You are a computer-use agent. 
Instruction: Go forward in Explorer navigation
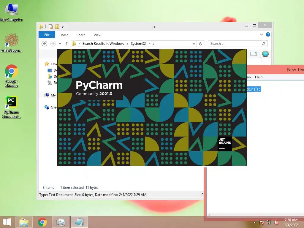click(53, 44)
